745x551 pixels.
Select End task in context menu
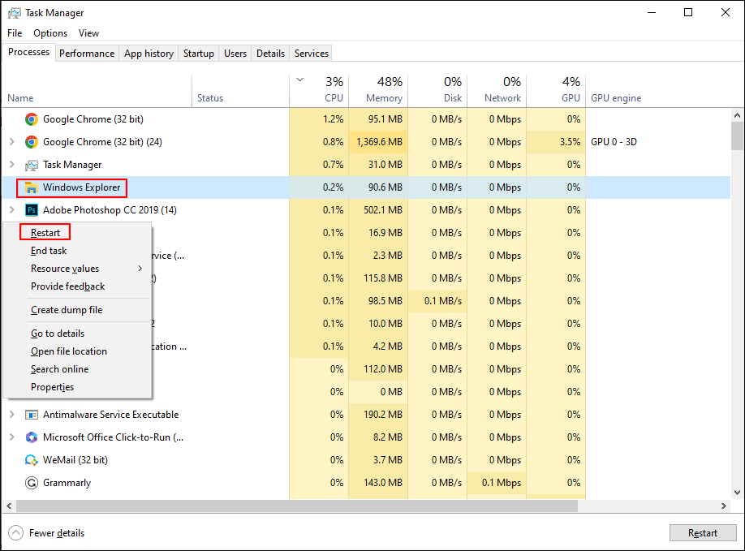tap(49, 251)
